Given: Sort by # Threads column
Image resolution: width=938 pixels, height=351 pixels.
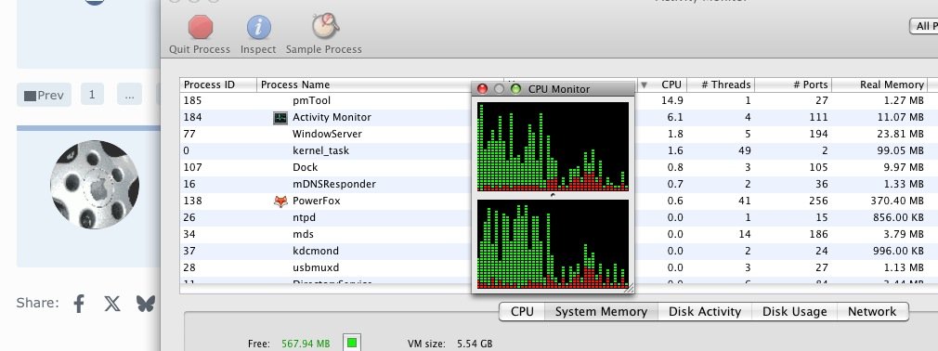Looking at the screenshot, I should (x=721, y=84).
